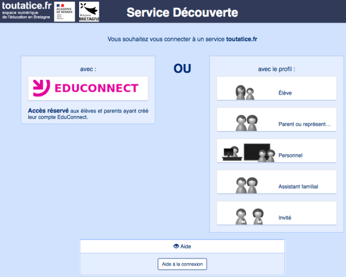This screenshot has height=277, width=346.
Task: Click the eye icon next to Aide
Action: pyautogui.click(x=176, y=246)
